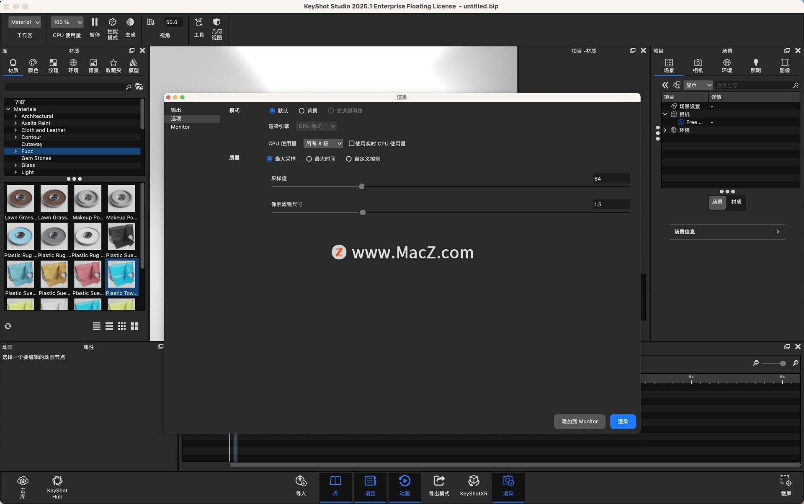The width and height of the screenshot is (804, 504).
Task: Select the Background mode radio button
Action: (301, 111)
